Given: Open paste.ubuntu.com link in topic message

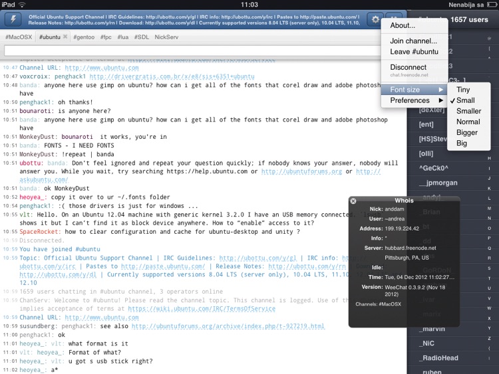Looking at the screenshot, I should pyautogui.click(x=163, y=266).
